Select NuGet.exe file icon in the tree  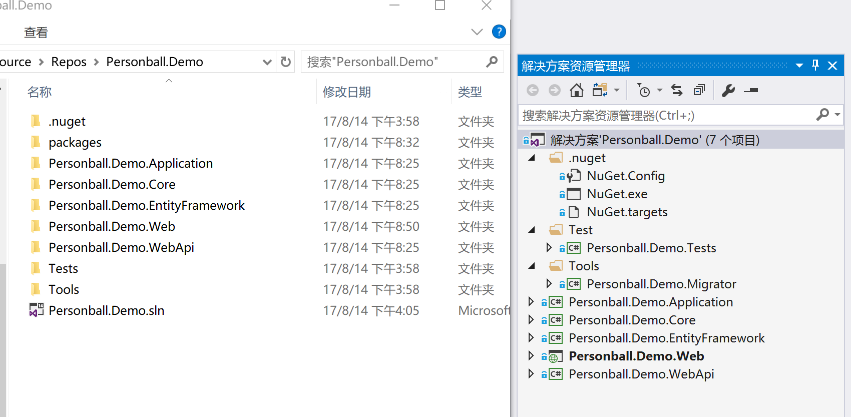click(x=574, y=194)
